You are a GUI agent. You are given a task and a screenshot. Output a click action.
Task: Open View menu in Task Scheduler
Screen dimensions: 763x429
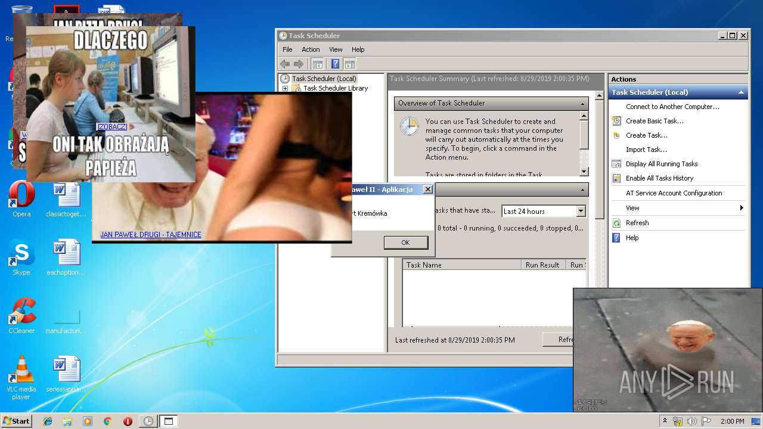click(x=336, y=49)
